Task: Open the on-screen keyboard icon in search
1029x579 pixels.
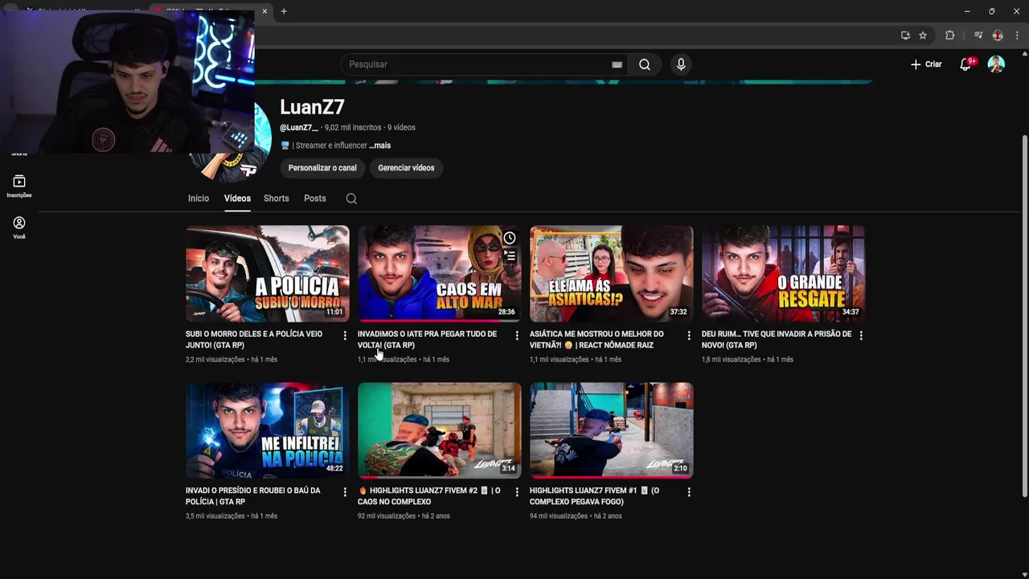Action: click(617, 64)
